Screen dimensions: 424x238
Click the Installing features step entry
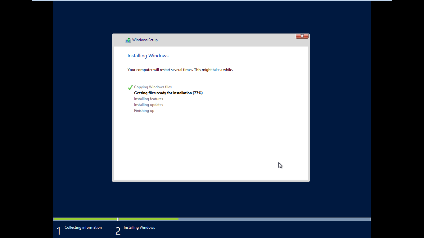pos(148,99)
